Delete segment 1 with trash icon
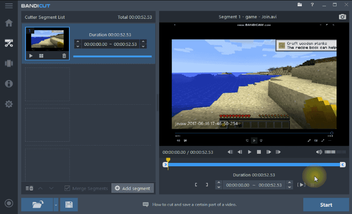Screen dimensions: 352x214 [x=64, y=55]
